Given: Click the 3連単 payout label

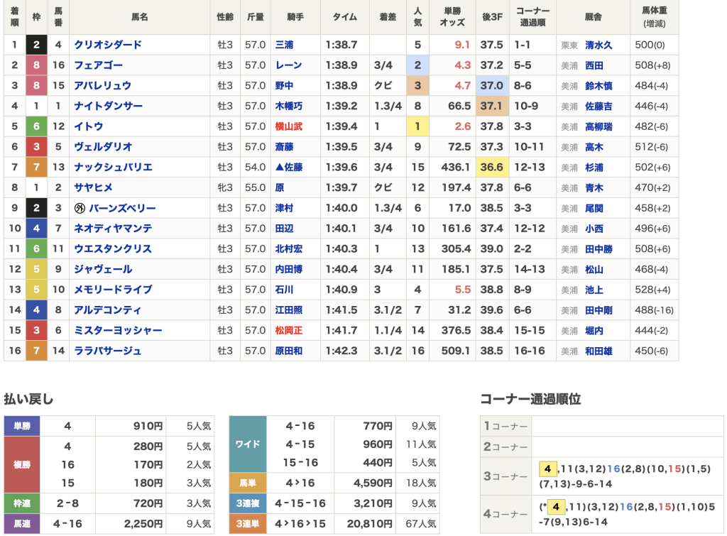Looking at the screenshot, I should coord(248,524).
